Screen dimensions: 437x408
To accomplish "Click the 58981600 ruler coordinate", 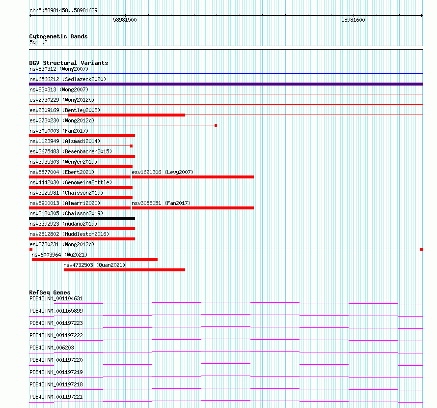I will click(353, 20).
